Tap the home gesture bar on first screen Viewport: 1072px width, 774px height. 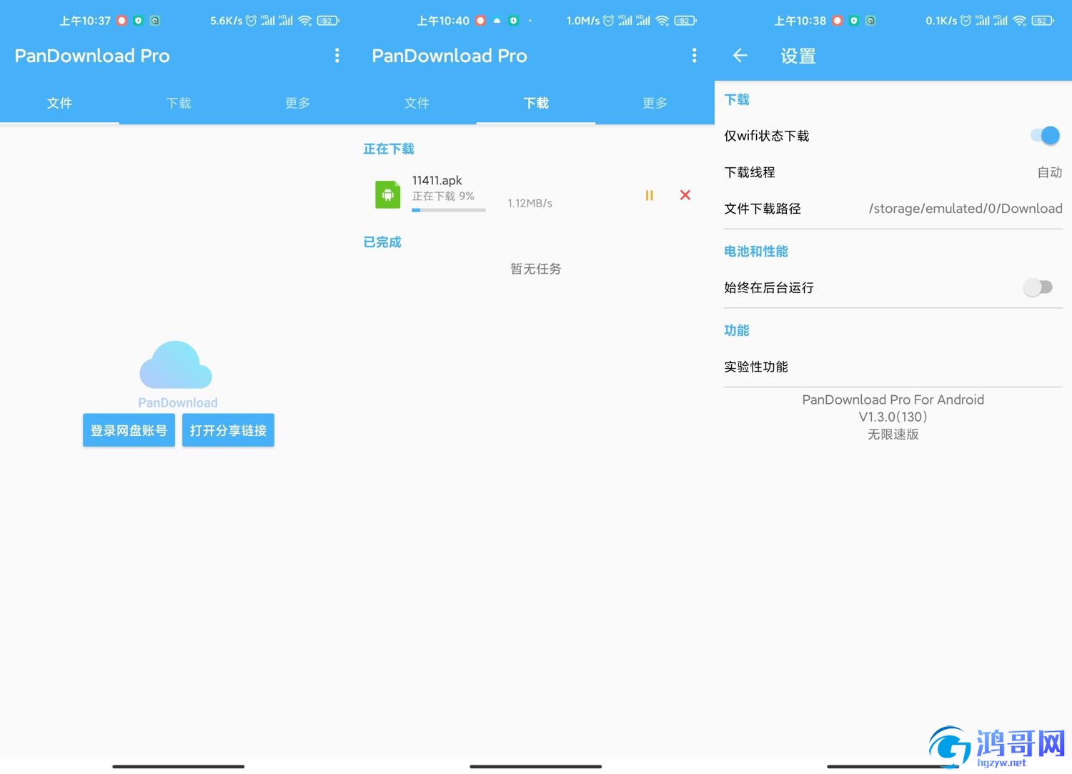pos(178,766)
